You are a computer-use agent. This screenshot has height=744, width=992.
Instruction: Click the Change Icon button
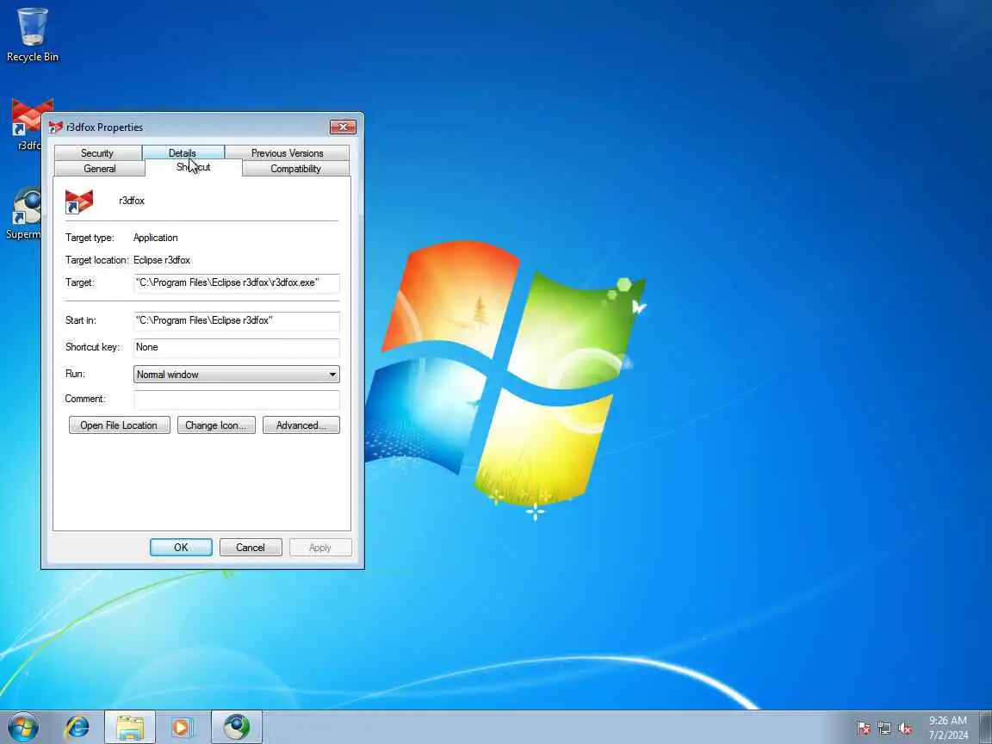pyautogui.click(x=216, y=425)
